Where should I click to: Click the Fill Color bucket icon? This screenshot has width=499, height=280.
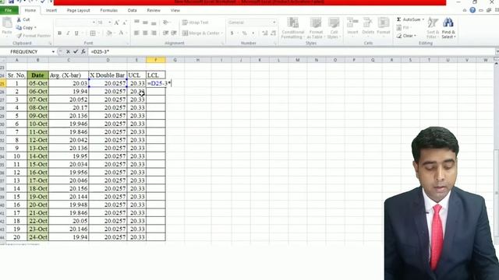pyautogui.click(x=109, y=33)
